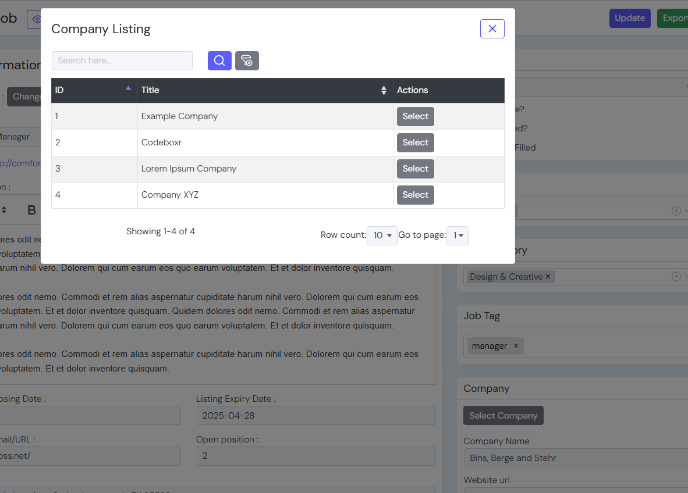Select Lorem Ipsum Company

[415, 169]
